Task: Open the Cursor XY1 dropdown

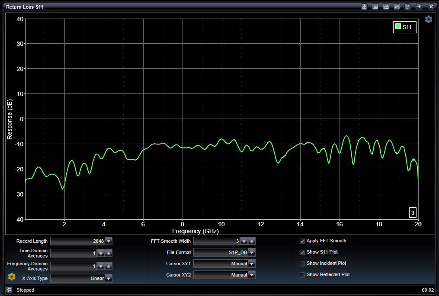Action: tap(252, 264)
